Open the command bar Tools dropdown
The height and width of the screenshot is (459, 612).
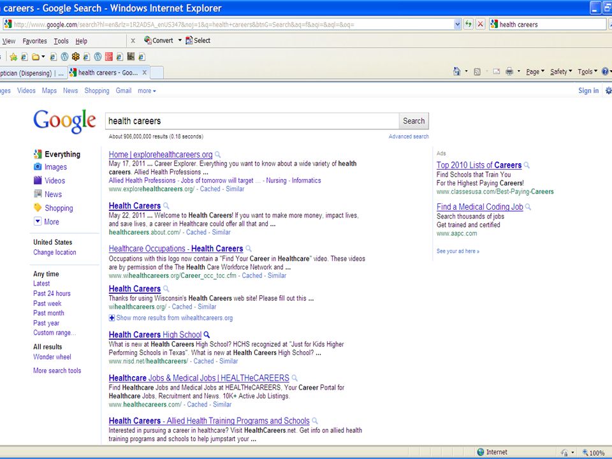point(587,72)
